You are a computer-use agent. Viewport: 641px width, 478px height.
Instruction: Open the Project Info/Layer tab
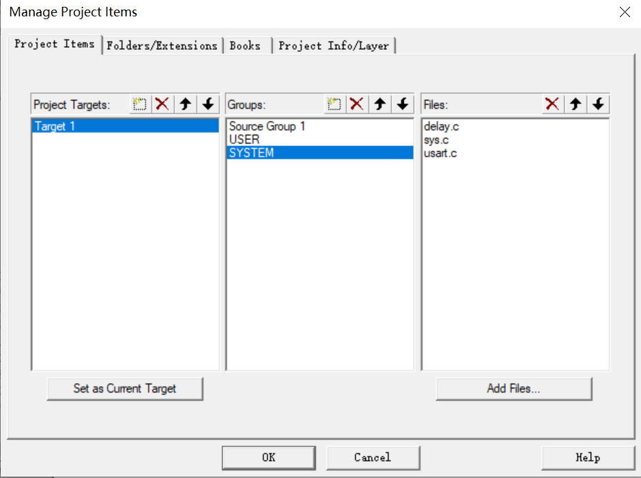coord(334,45)
